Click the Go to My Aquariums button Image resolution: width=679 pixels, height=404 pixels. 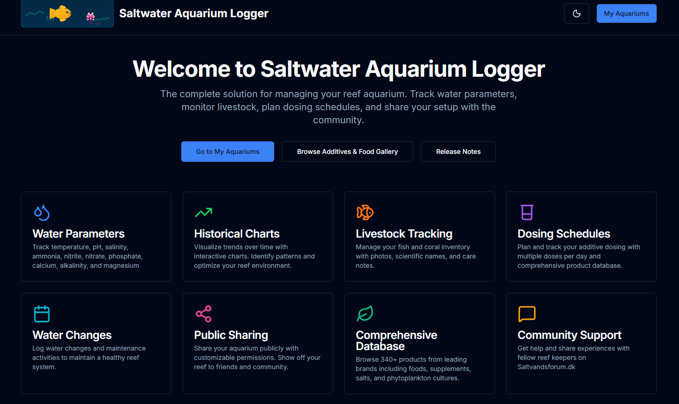(228, 152)
